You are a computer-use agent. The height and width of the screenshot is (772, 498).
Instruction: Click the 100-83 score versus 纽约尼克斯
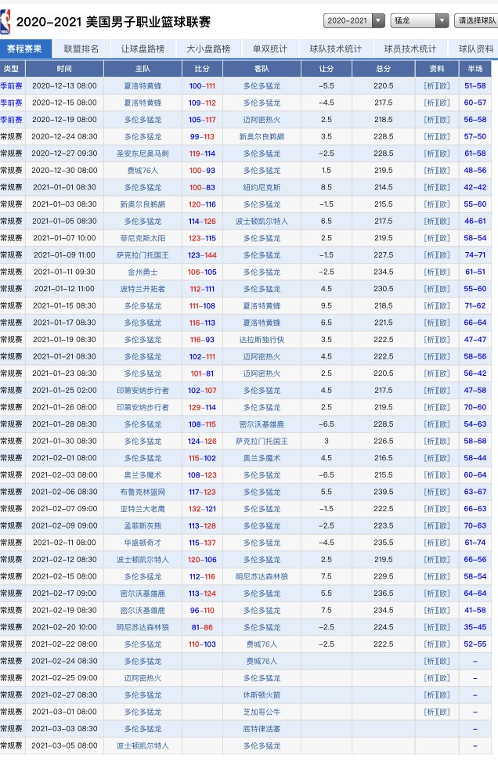tap(202, 188)
